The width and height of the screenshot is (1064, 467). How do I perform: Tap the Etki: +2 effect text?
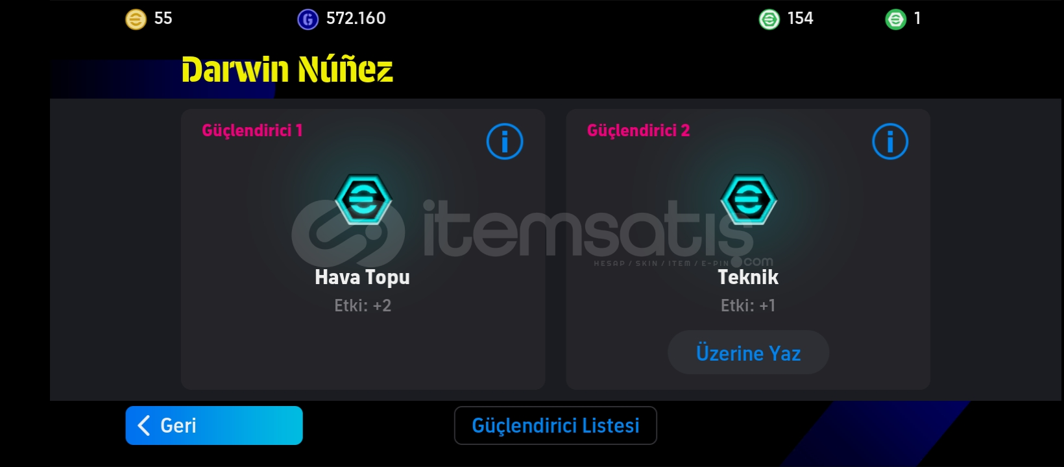click(x=363, y=305)
